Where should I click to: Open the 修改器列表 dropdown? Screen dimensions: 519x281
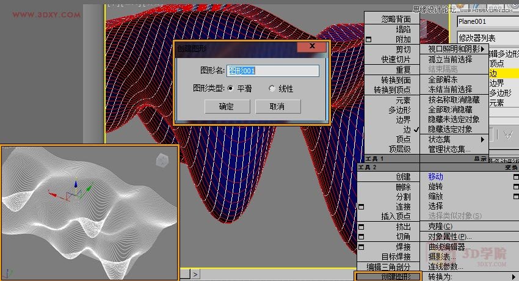(488, 38)
